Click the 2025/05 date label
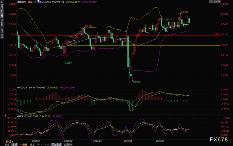The height and width of the screenshot is (146, 233). pyautogui.click(x=160, y=141)
